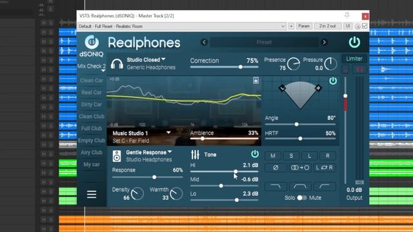413x232 pixels.
Task: Select the Real Car preset
Action: click(92, 92)
